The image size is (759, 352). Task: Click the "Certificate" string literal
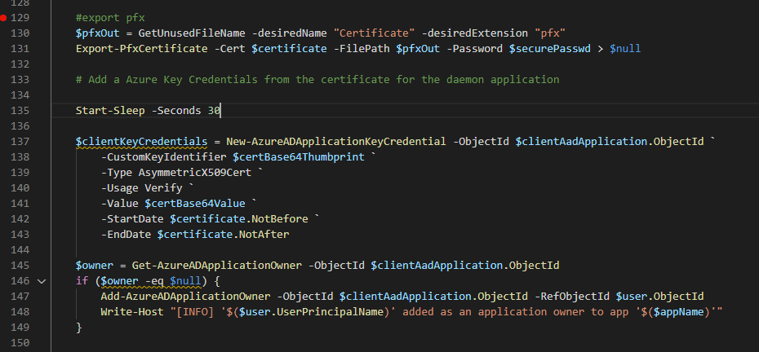pyautogui.click(x=374, y=33)
